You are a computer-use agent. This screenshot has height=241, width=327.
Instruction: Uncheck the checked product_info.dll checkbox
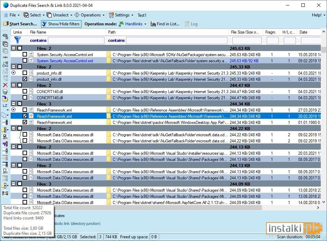coord(25,79)
